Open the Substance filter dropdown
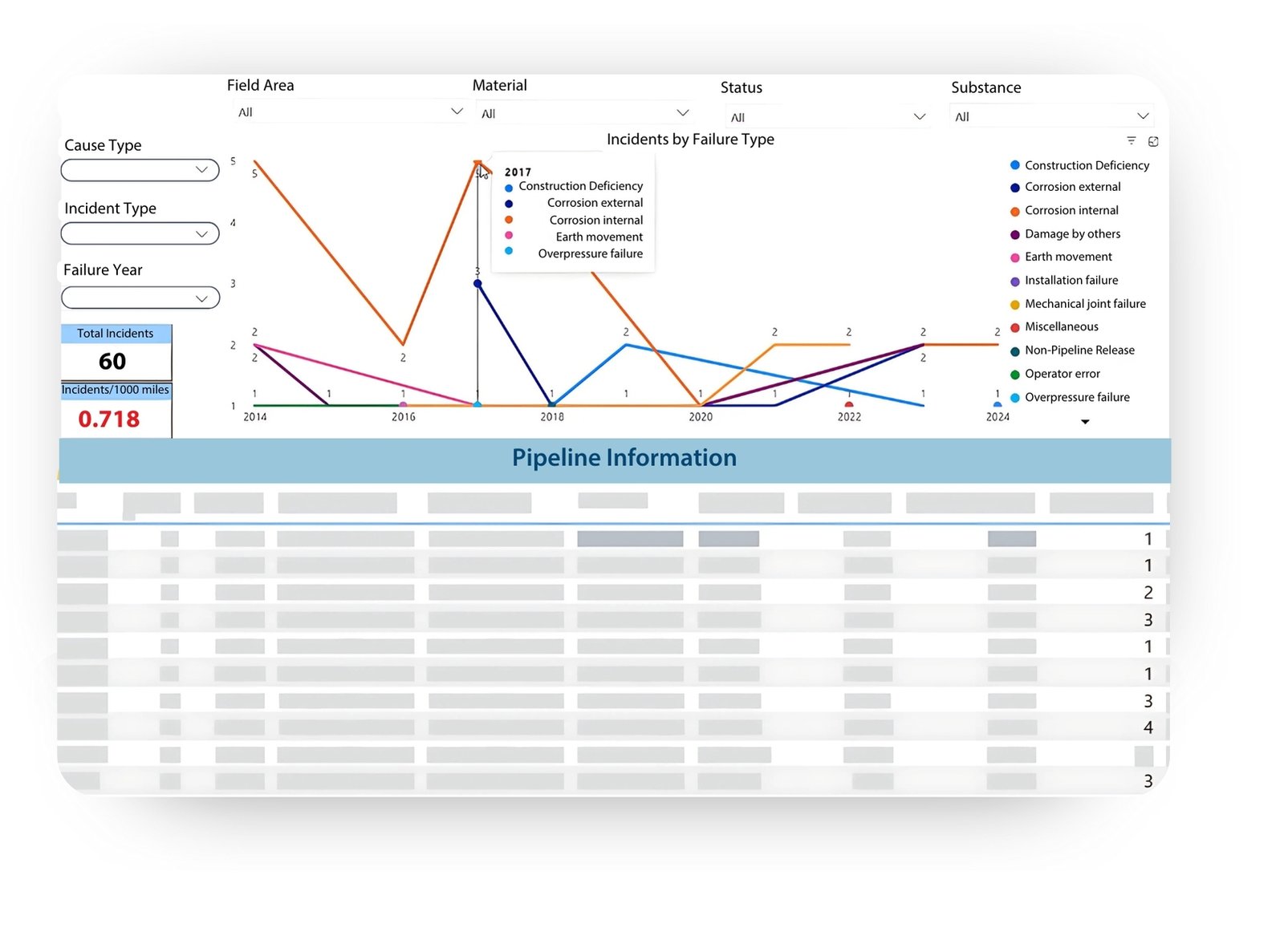This screenshot has height=936, width=1284. [1051, 116]
